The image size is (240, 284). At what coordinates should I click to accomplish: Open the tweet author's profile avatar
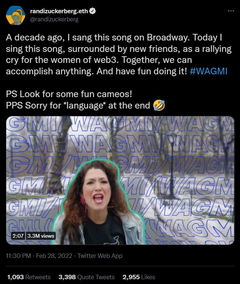15,15
